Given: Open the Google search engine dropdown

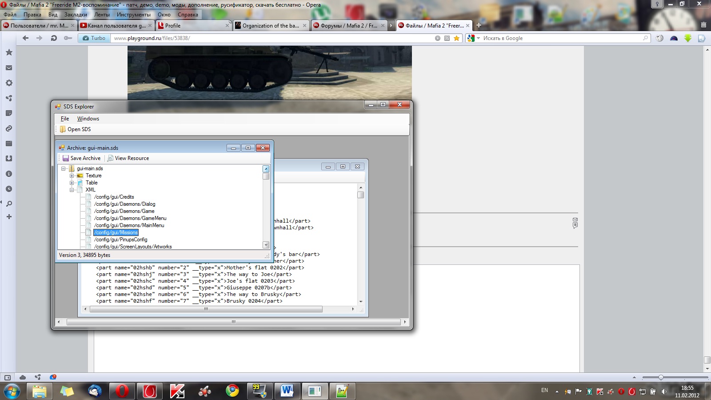Looking at the screenshot, I should point(479,38).
